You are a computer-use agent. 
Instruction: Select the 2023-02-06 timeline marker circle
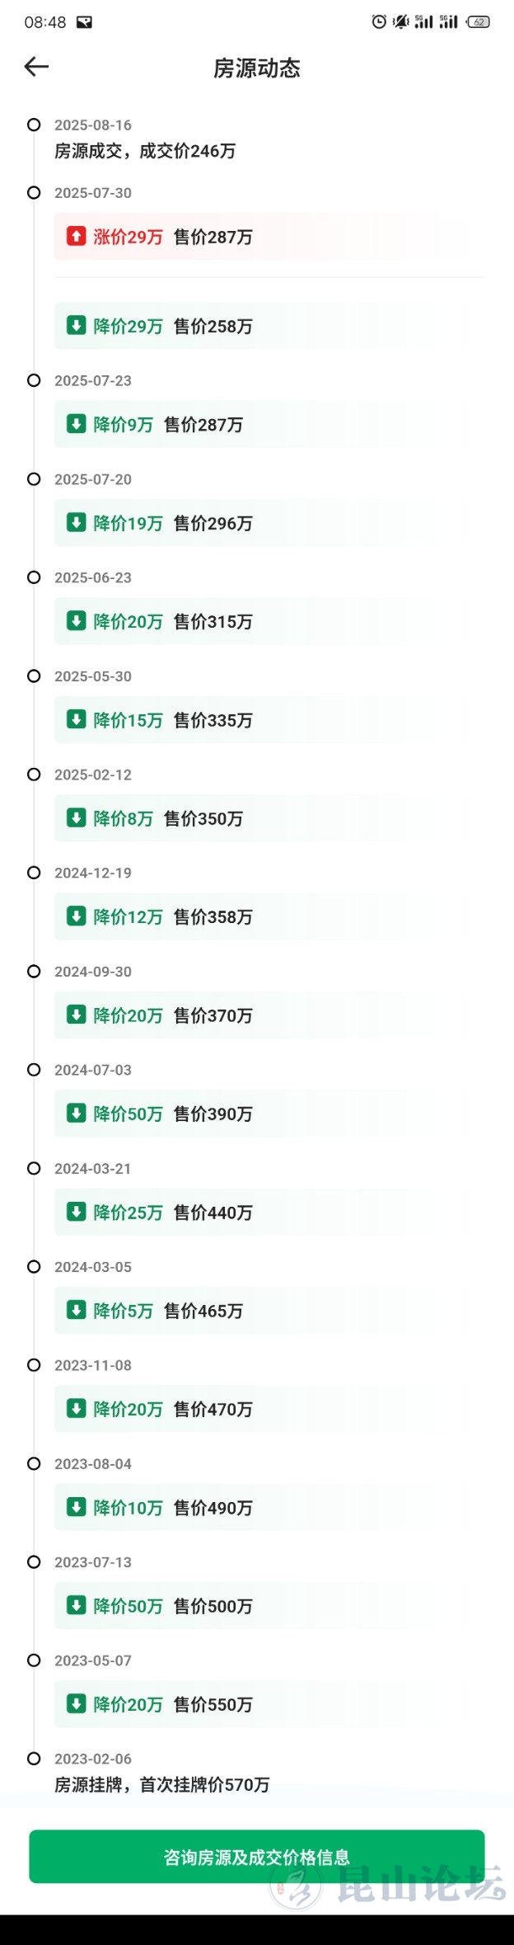pyautogui.click(x=34, y=1759)
